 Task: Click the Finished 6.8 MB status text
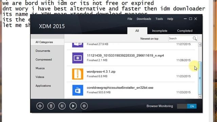pos(97,76)
